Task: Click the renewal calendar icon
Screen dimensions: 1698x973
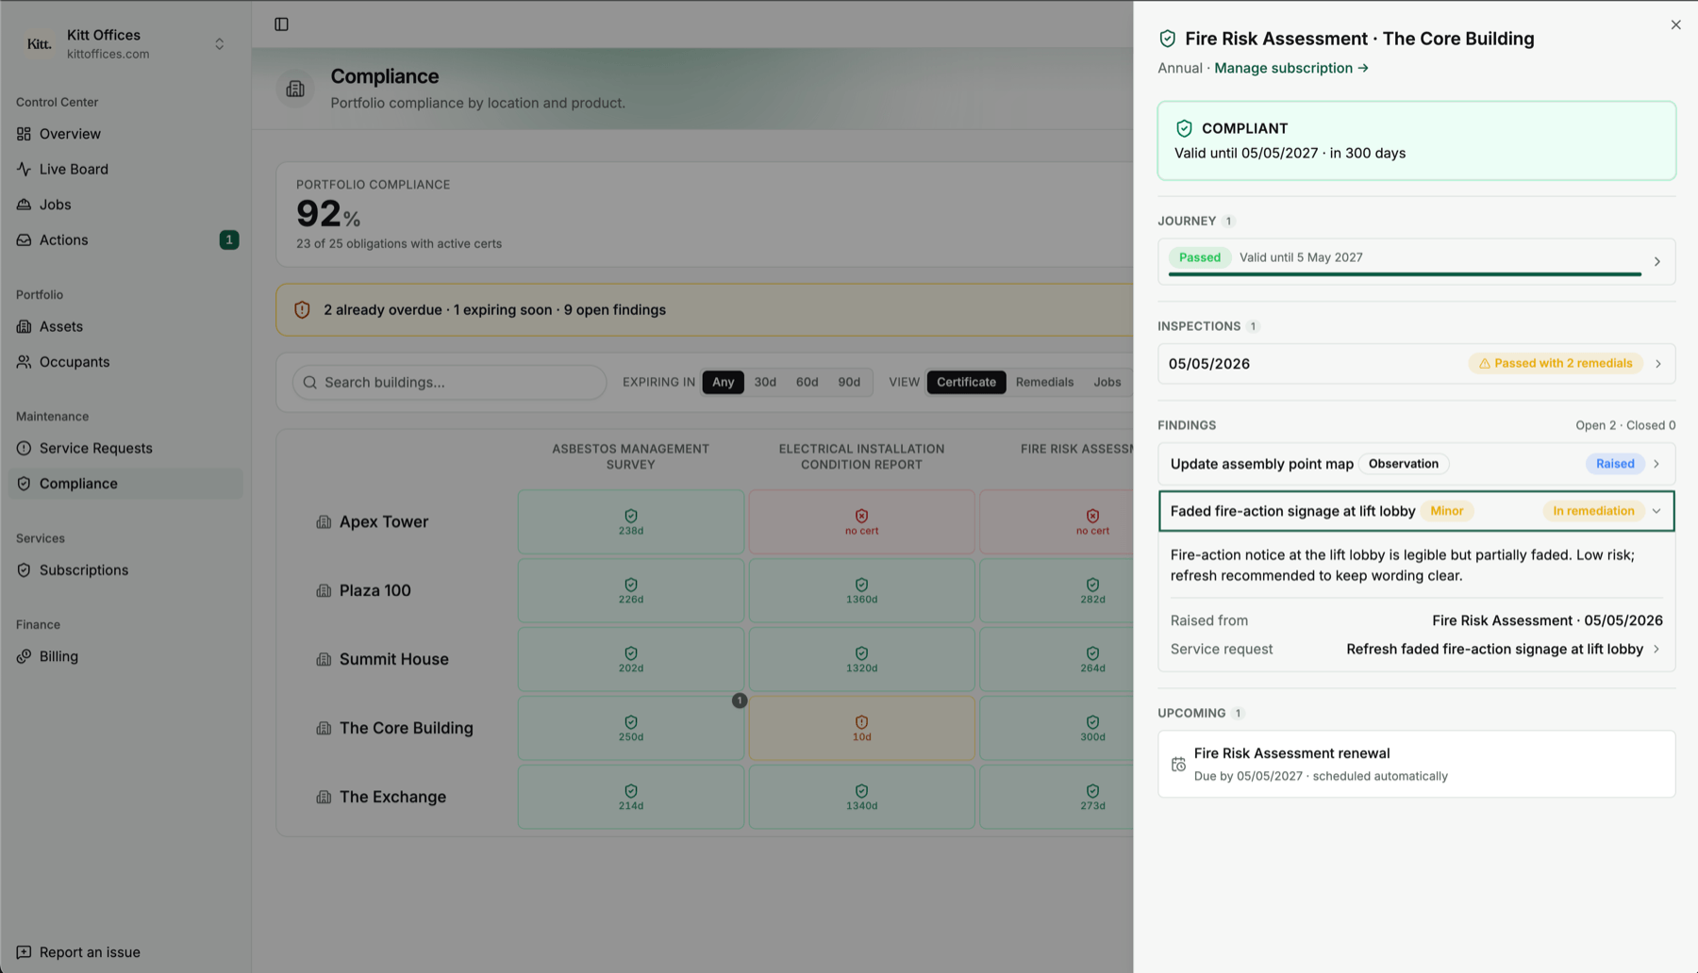Action: click(x=1178, y=765)
